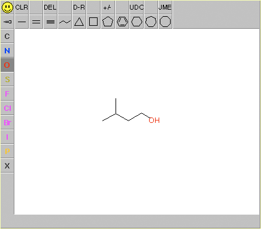Select the cycloheptane ring tool
This screenshot has width=261, height=229.
pos(151,22)
